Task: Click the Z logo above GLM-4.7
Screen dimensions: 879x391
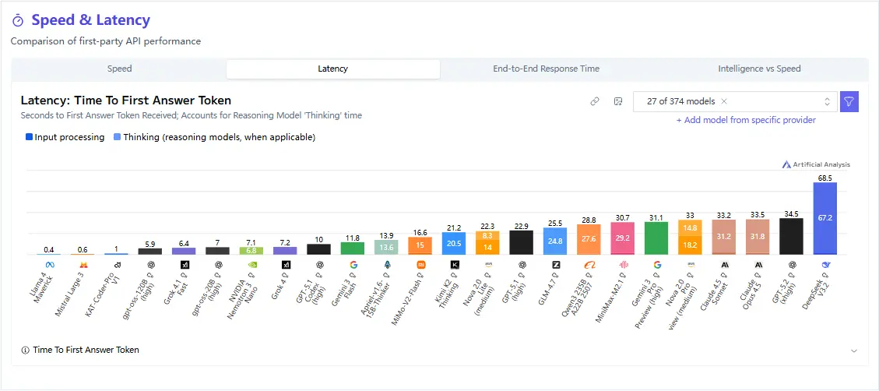Action: 556,264
